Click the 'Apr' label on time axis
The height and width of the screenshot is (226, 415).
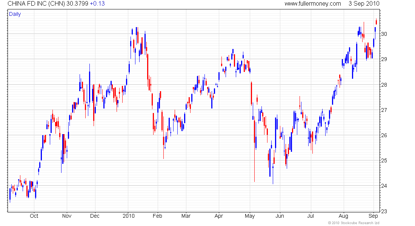click(218, 216)
